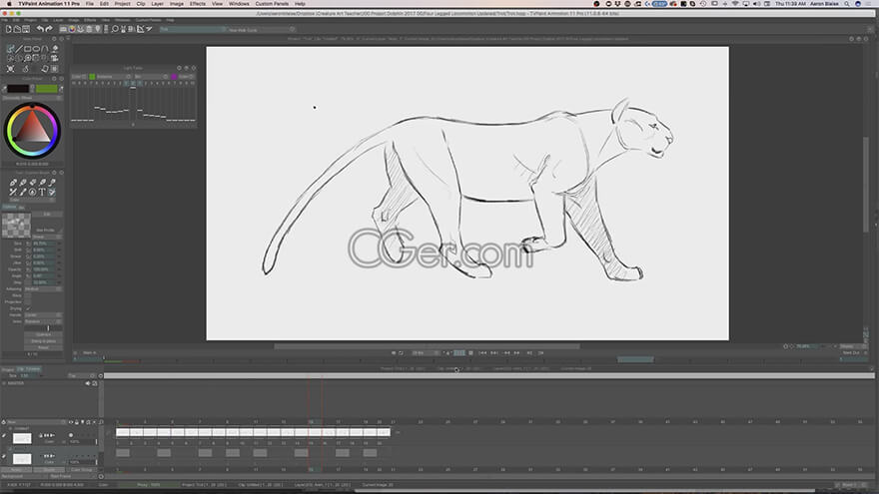The image size is (879, 494).
Task: Click inside the color wheel triangle
Action: point(33,128)
